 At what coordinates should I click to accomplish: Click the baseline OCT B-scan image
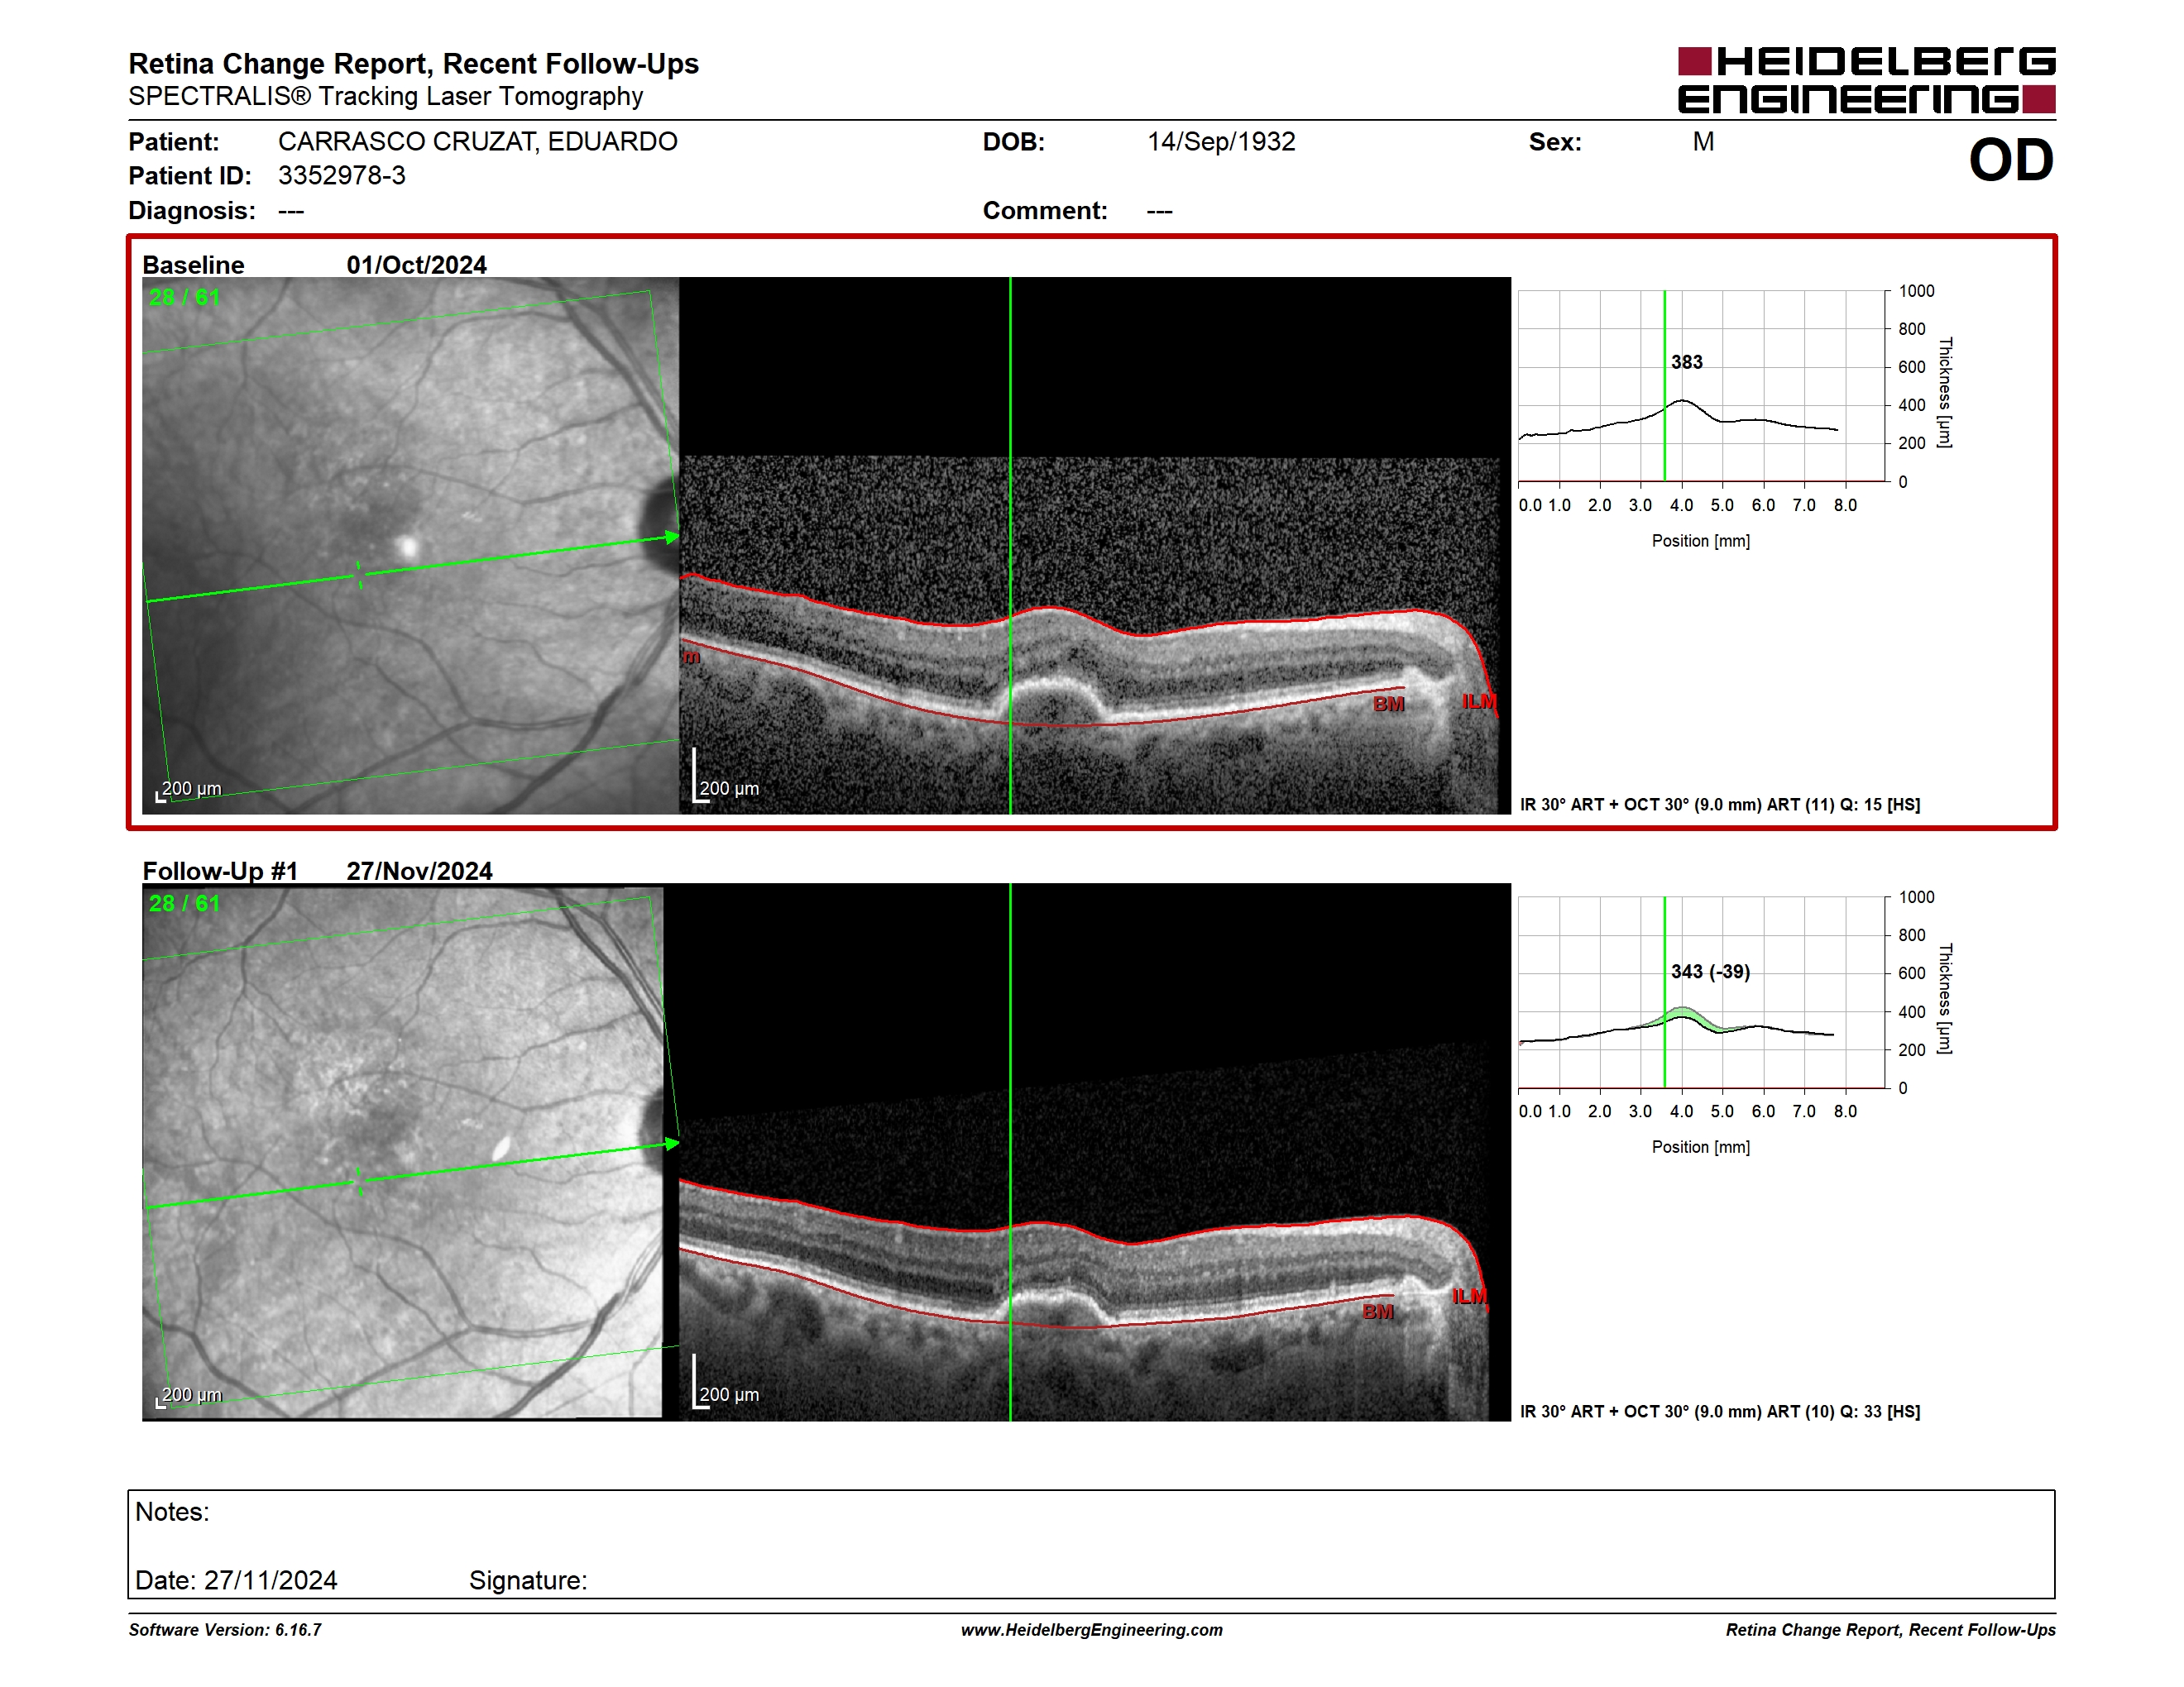click(1095, 546)
